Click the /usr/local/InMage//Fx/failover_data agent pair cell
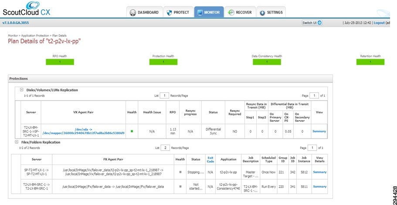397x205 pixels. [113, 187]
